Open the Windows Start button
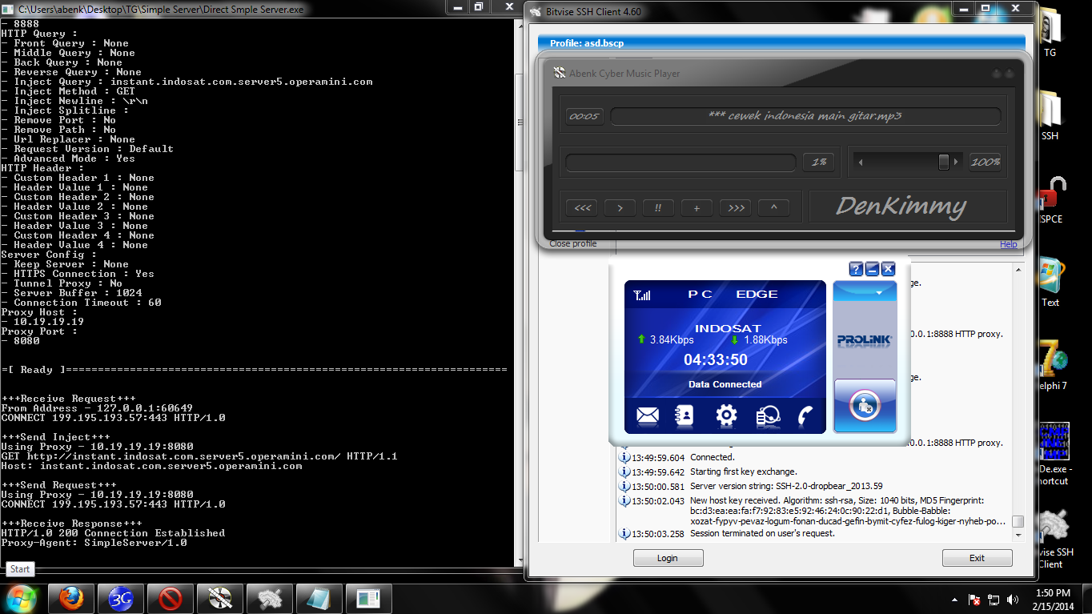 coord(21,597)
